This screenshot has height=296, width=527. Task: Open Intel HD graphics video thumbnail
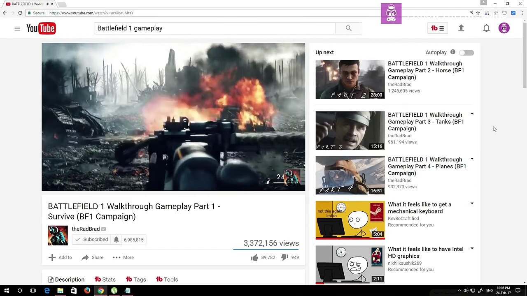tap(350, 265)
